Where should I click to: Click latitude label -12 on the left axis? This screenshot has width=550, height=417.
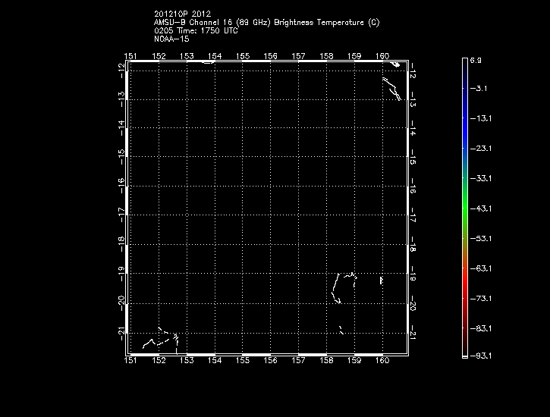click(121, 70)
